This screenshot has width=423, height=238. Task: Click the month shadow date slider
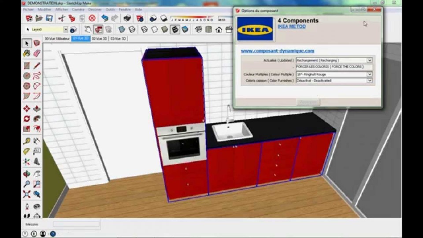[192, 19]
